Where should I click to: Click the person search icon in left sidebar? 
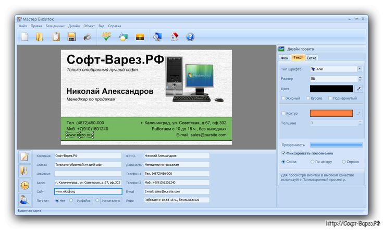tap(24, 200)
